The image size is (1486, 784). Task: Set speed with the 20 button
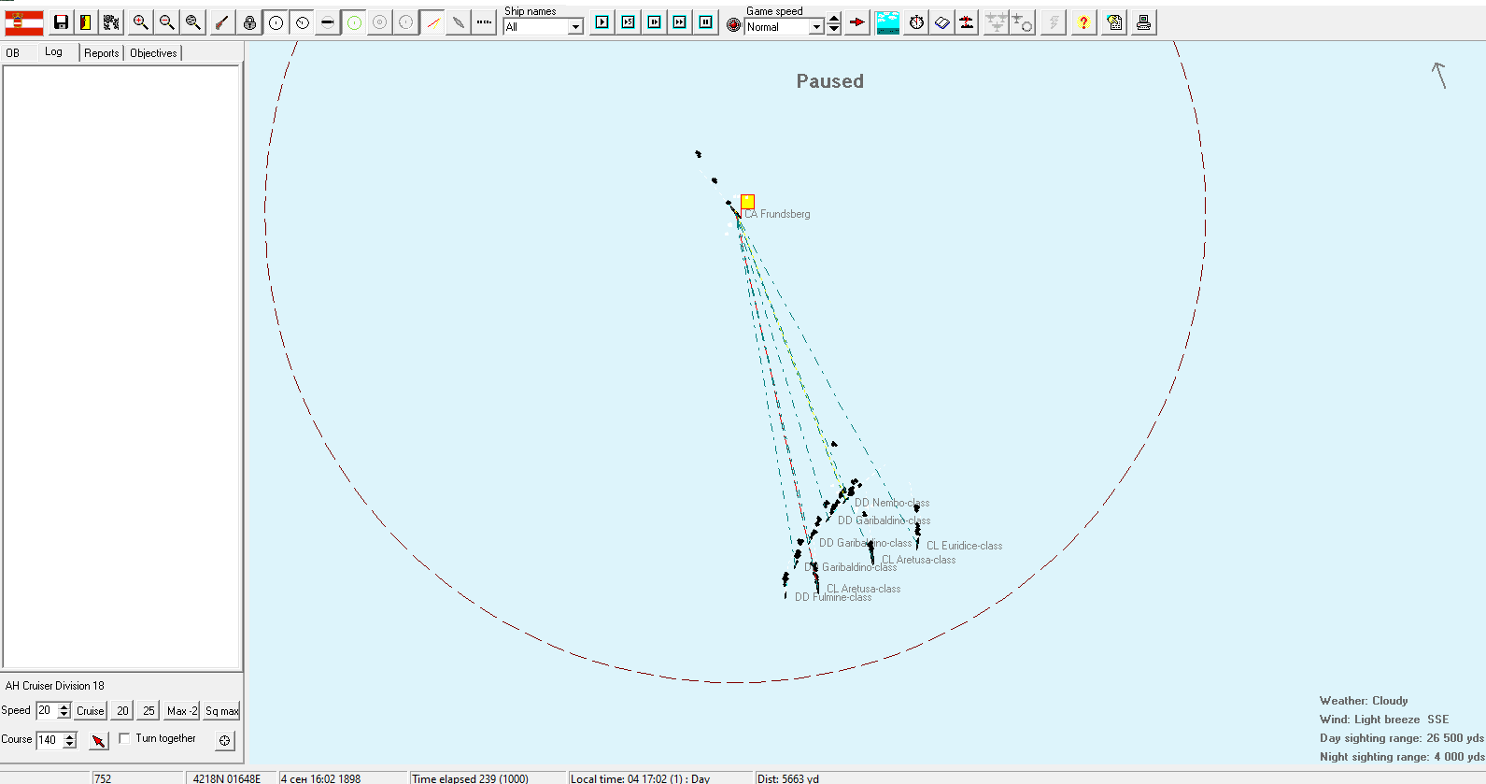coord(122,711)
